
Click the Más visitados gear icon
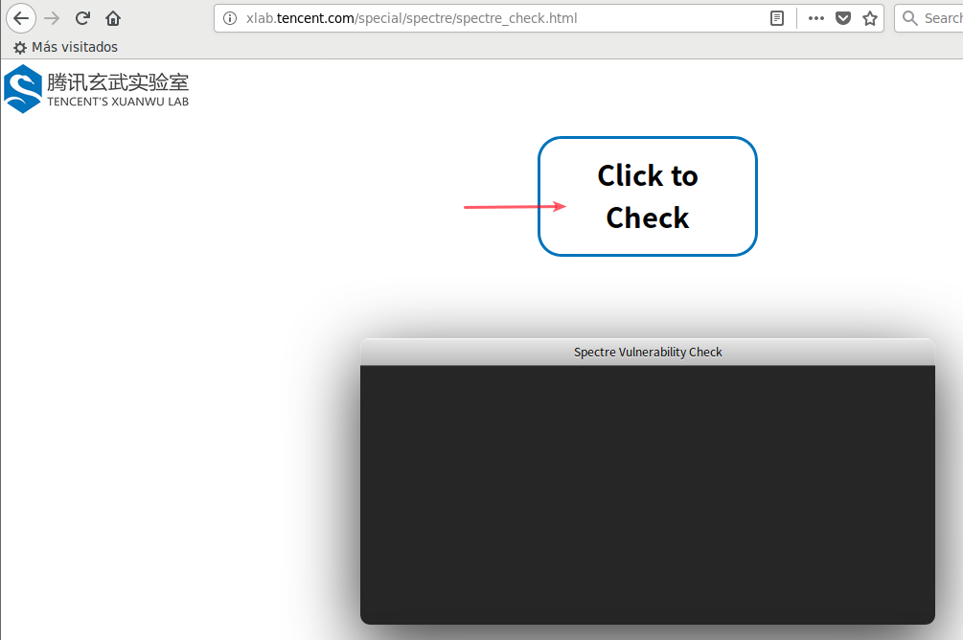tap(20, 47)
